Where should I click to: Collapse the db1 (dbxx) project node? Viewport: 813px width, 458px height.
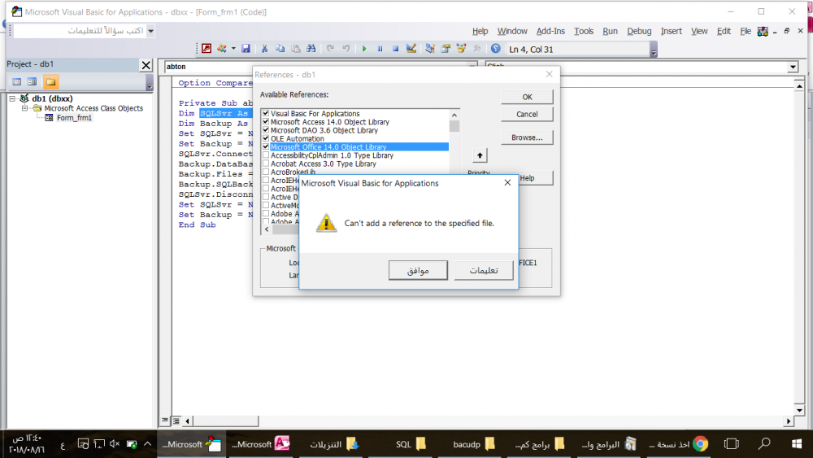tap(13, 98)
